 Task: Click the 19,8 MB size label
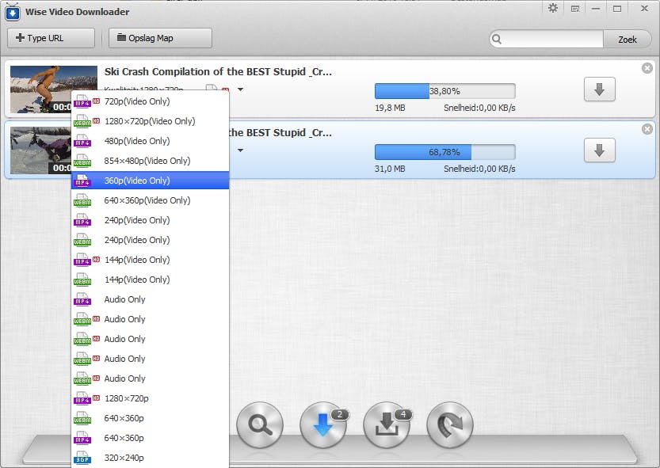point(390,108)
